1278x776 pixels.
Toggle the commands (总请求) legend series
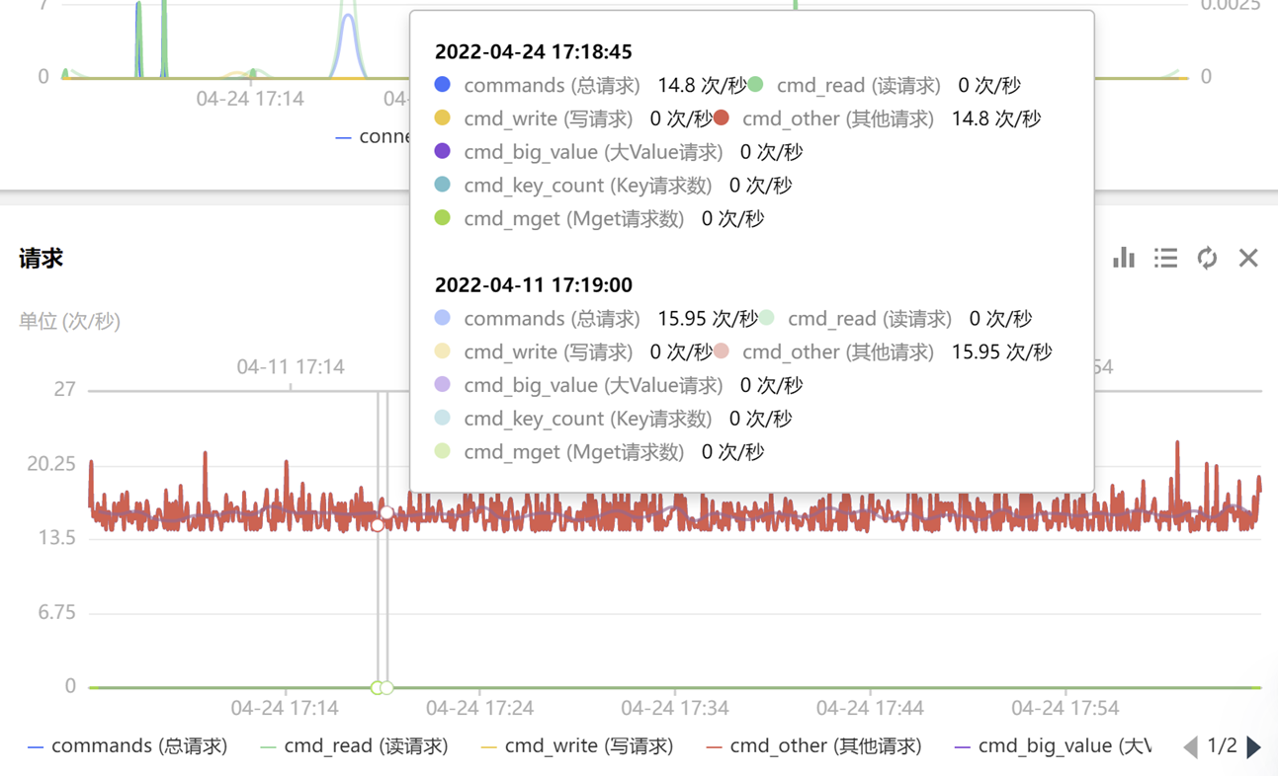click(128, 746)
